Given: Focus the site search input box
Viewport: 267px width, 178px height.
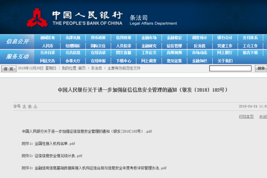Looking at the screenshot, I should (231, 69).
